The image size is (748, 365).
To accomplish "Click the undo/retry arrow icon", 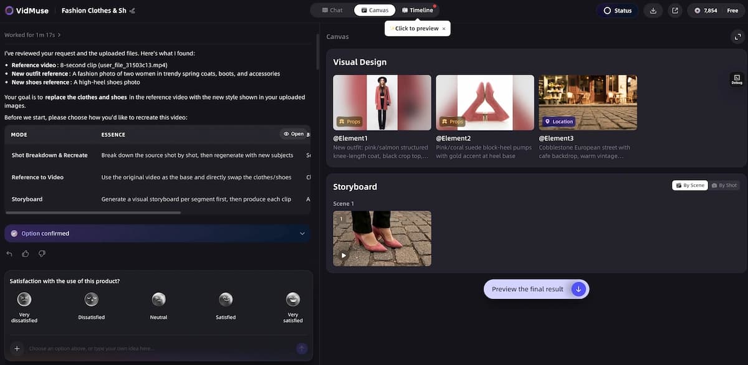I will [x=9, y=254].
